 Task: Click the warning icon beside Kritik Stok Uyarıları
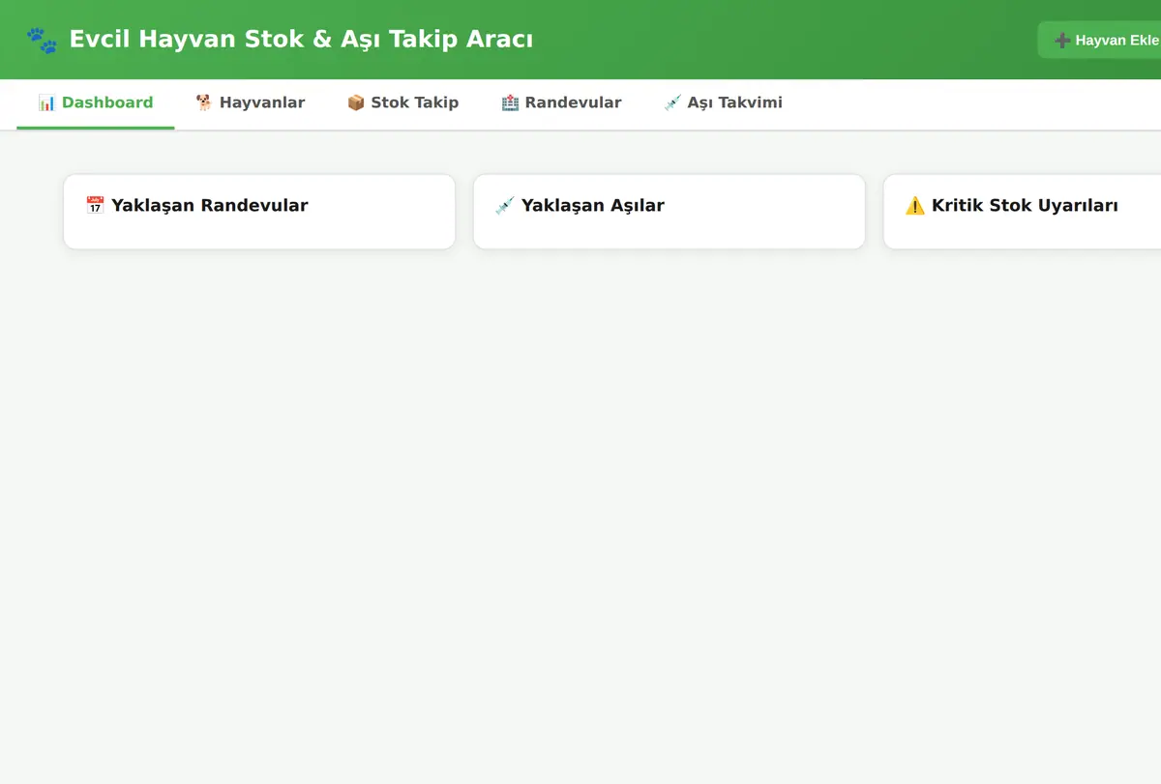click(x=915, y=205)
